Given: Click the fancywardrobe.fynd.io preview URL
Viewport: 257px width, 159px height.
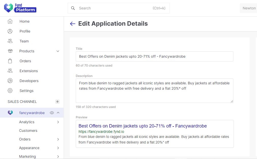Looking at the screenshot, I should pyautogui.click(x=101, y=132).
